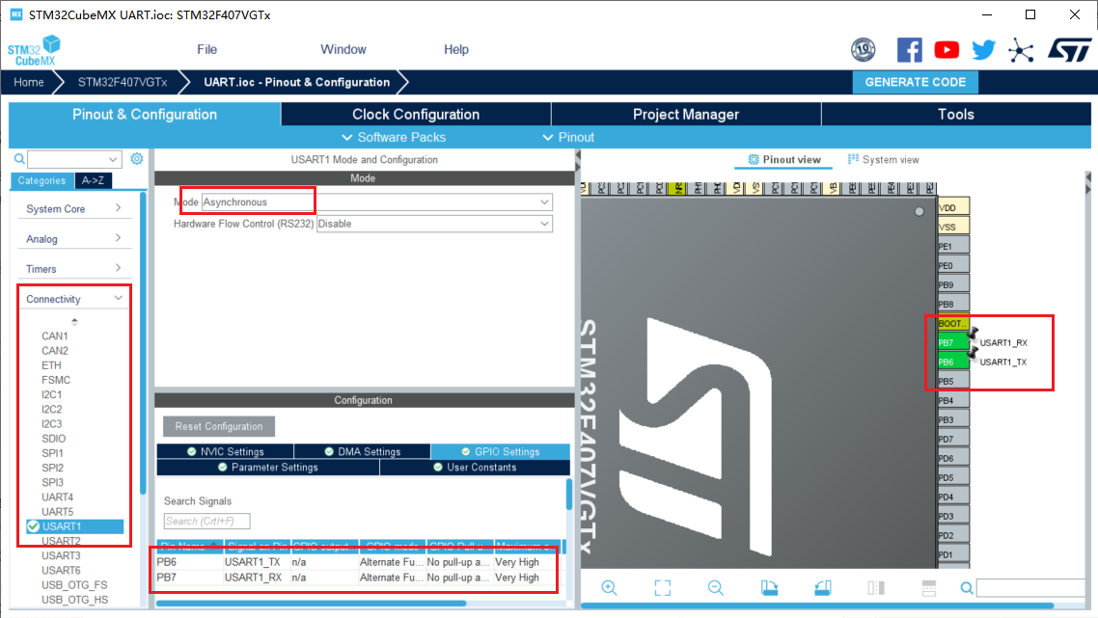Rotate the chip view clockwise icon
The height and width of the screenshot is (618, 1098).
(769, 588)
